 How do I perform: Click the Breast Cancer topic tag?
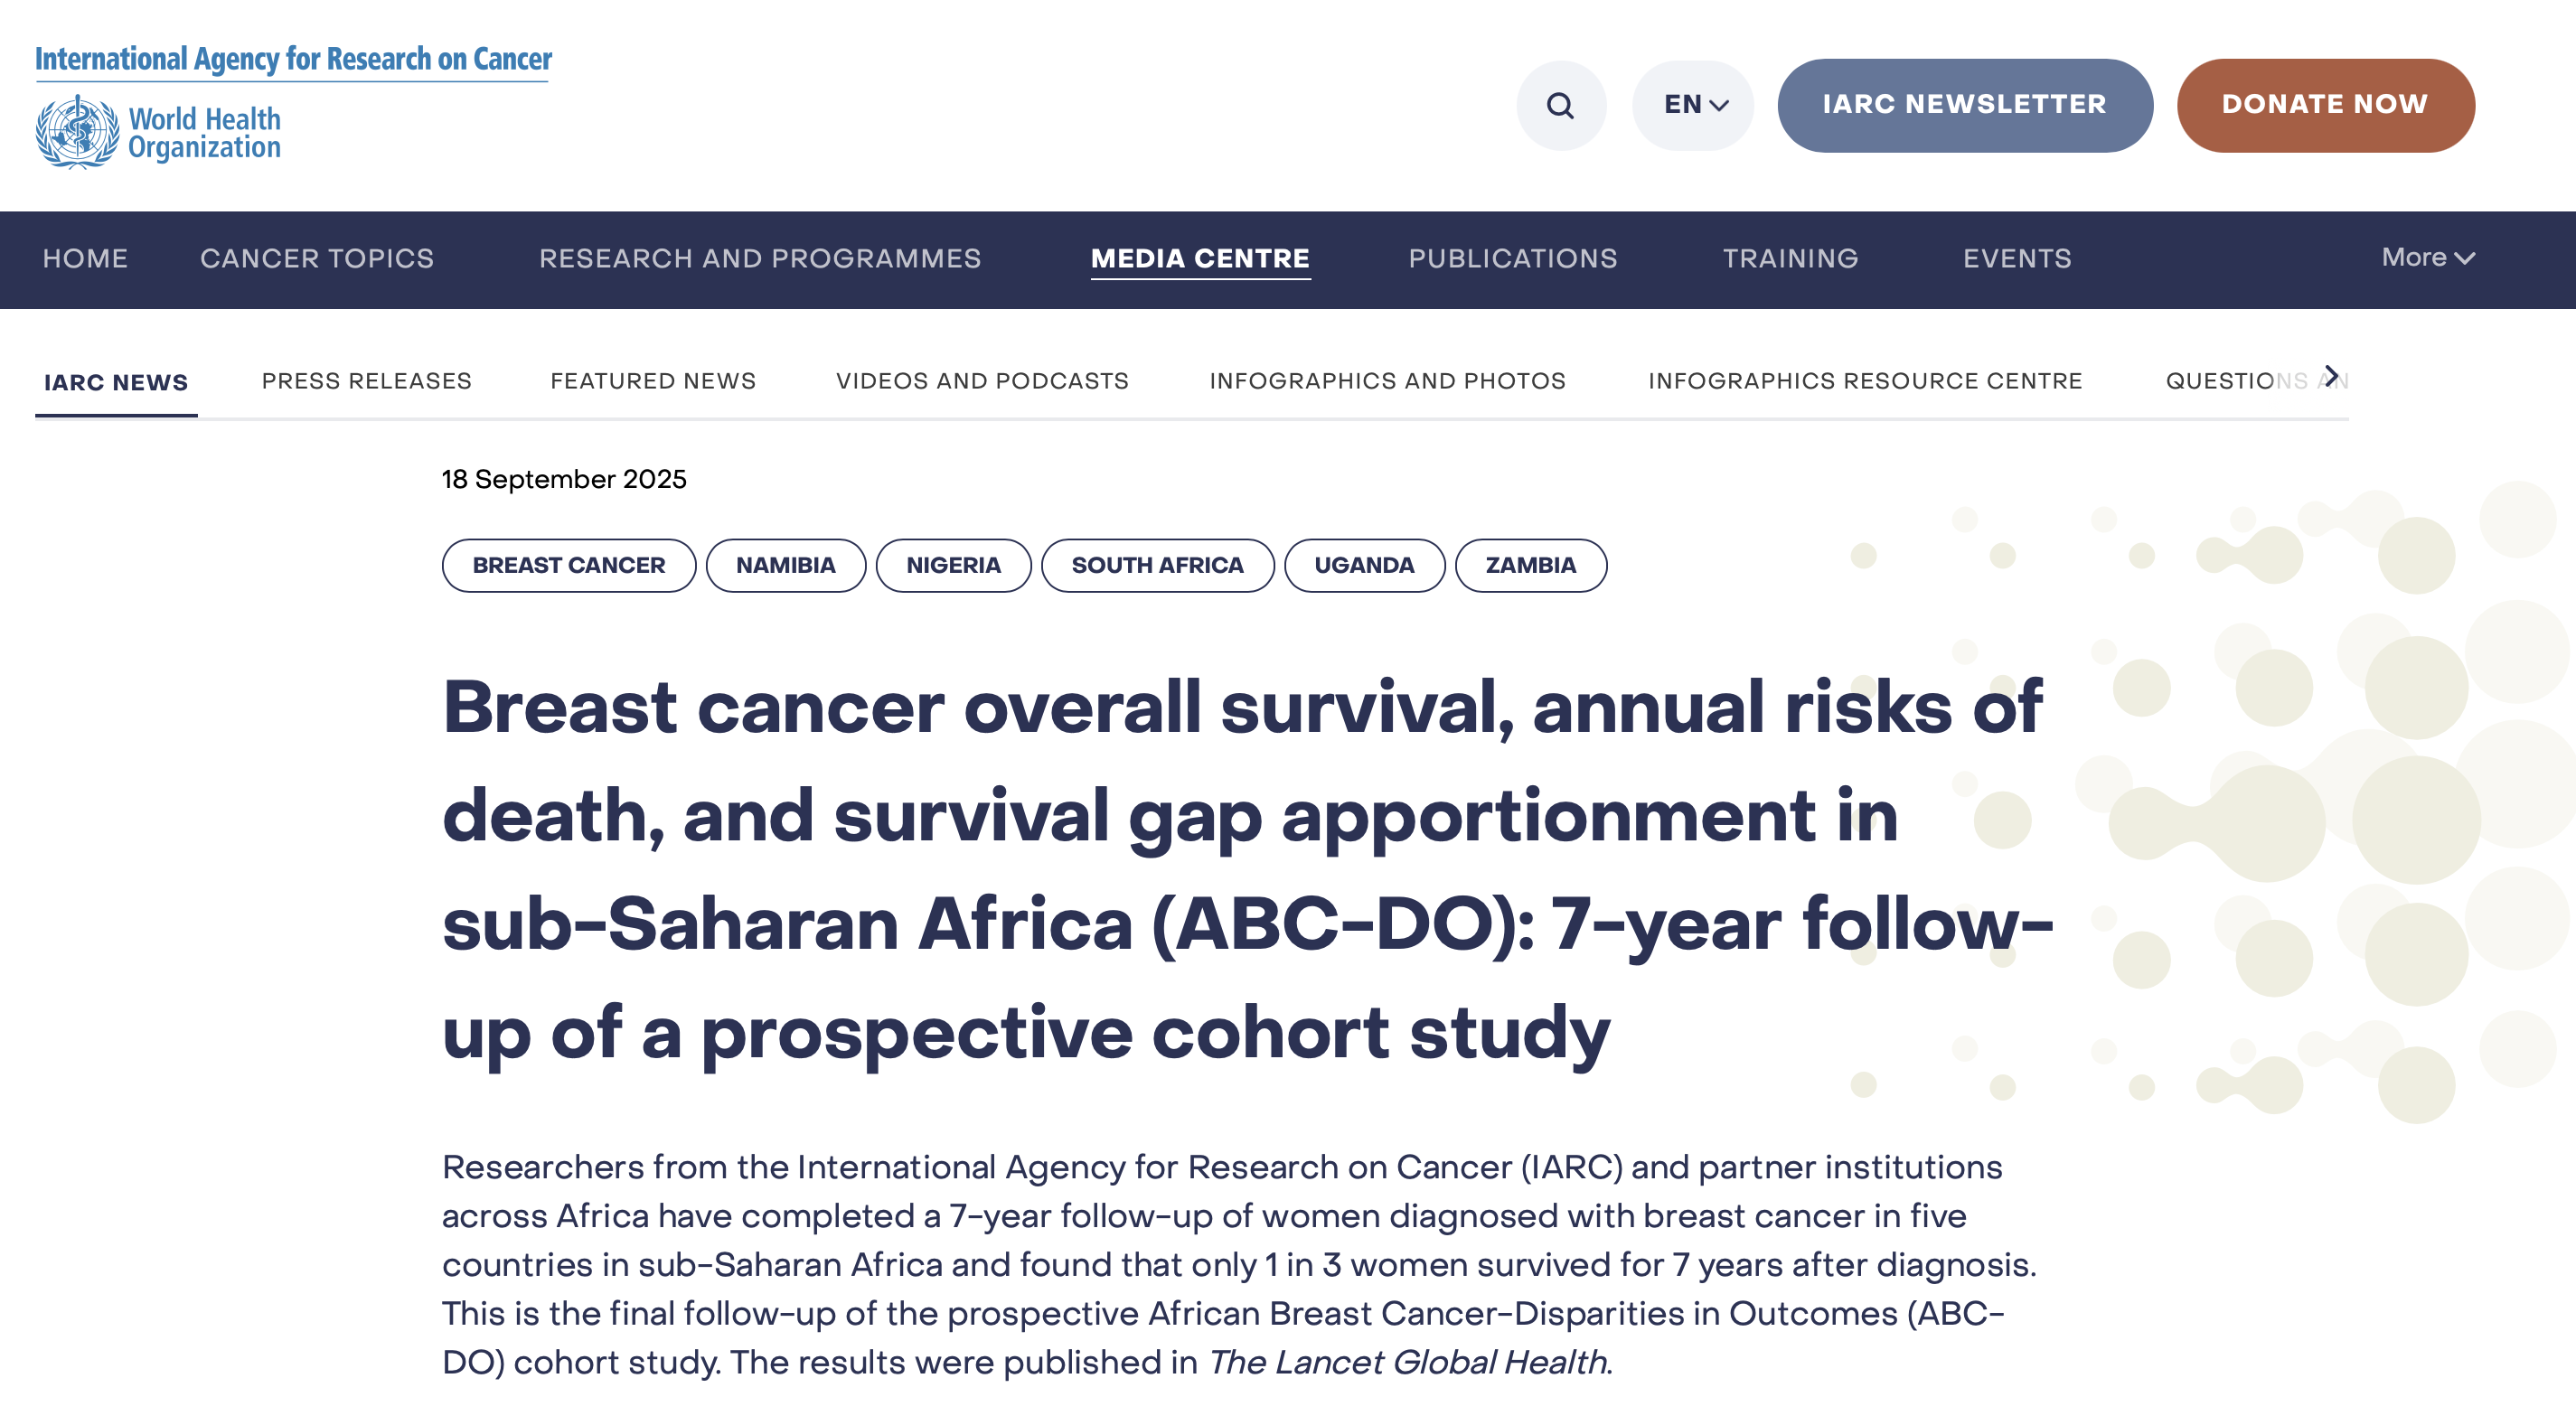[568, 566]
